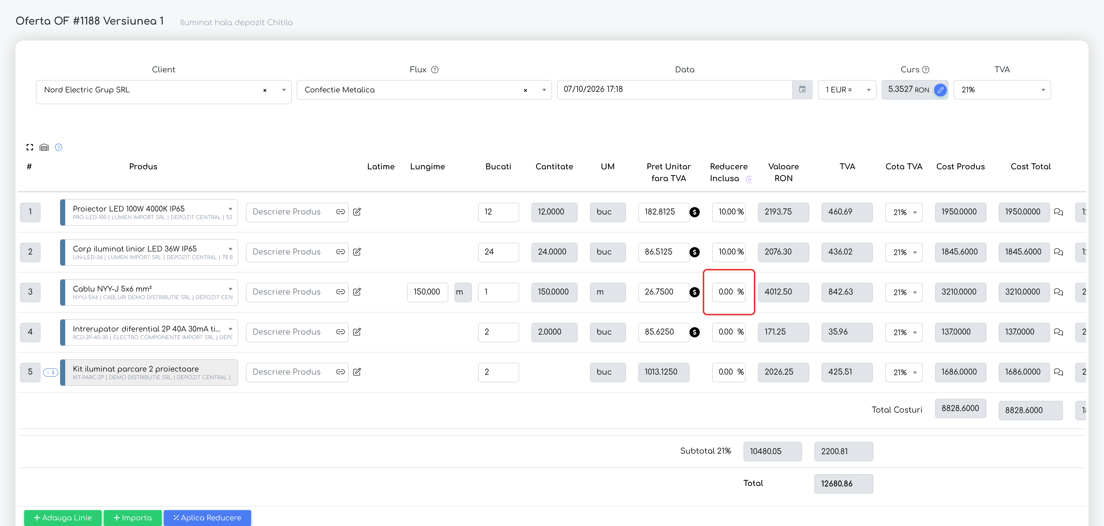Screen dimensions: 1104x526
Task: Click the warehouse icon above the table
Action: (x=44, y=147)
